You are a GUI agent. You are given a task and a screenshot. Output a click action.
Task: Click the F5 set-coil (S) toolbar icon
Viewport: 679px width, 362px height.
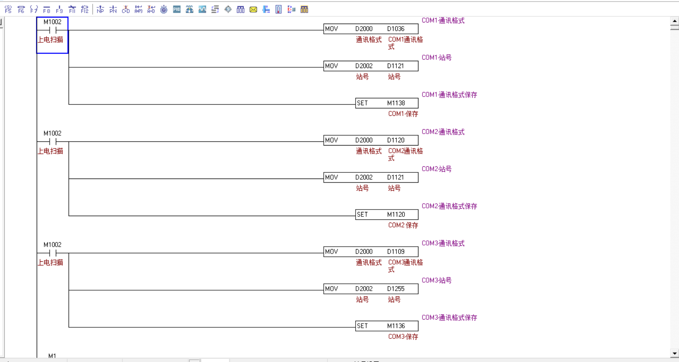tap(8, 9)
